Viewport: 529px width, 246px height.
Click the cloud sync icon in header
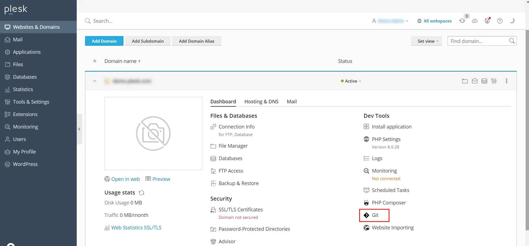tap(475, 21)
